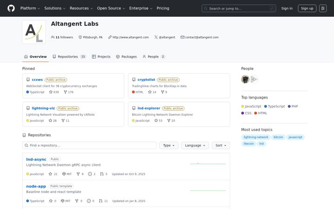
Task: Click the Search or jump to field
Action: tap(239, 8)
